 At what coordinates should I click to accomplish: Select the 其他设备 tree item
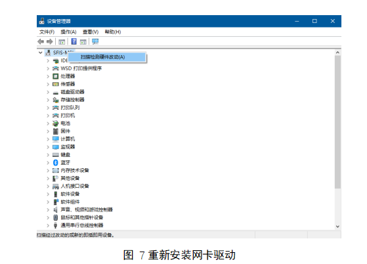pos(70,179)
